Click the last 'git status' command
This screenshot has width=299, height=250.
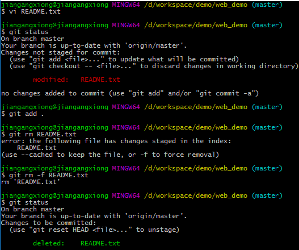pyautogui.click(x=25, y=202)
